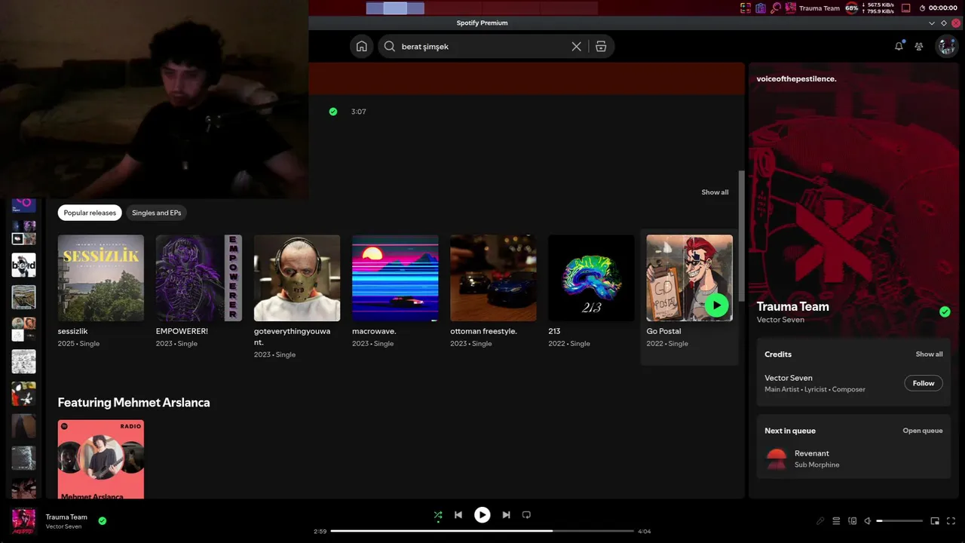965x543 pixels.
Task: Open the EMPOWERER! single cover
Action: pyautogui.click(x=199, y=278)
